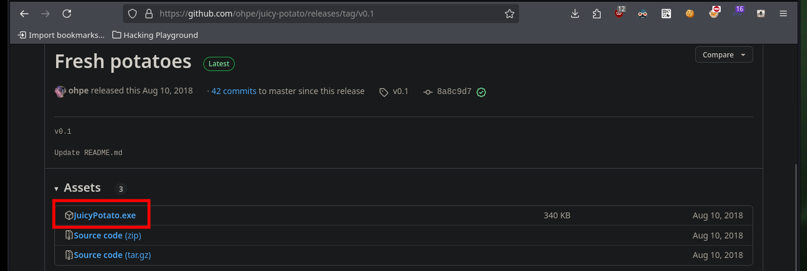Open commit 8a8c9d7
Screen dimensions: 807x271
coord(454,91)
